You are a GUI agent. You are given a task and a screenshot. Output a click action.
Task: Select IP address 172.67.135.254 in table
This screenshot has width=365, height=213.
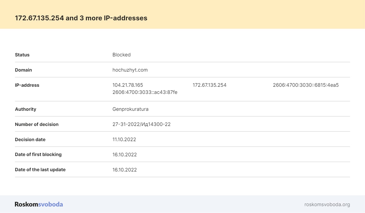(209, 85)
